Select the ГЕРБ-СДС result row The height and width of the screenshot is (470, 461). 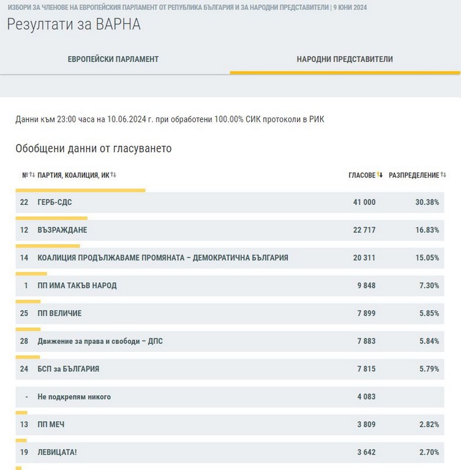point(230,202)
